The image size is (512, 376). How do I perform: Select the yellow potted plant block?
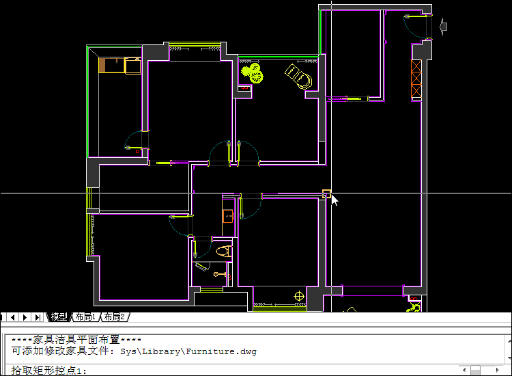[x=252, y=74]
